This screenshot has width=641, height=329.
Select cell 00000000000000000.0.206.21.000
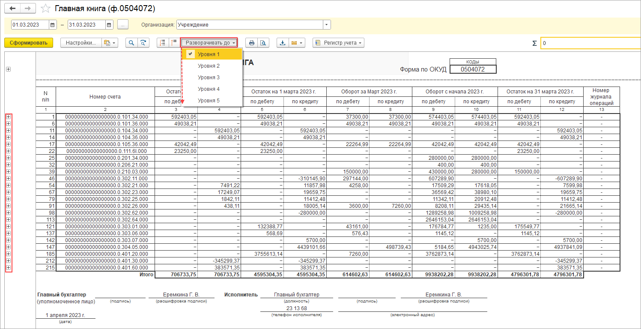(105, 164)
